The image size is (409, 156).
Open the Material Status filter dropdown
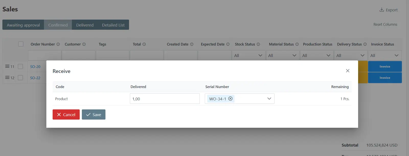282,55
